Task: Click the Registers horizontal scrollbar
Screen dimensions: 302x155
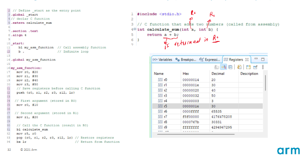Action: pyautogui.click(x=196, y=134)
